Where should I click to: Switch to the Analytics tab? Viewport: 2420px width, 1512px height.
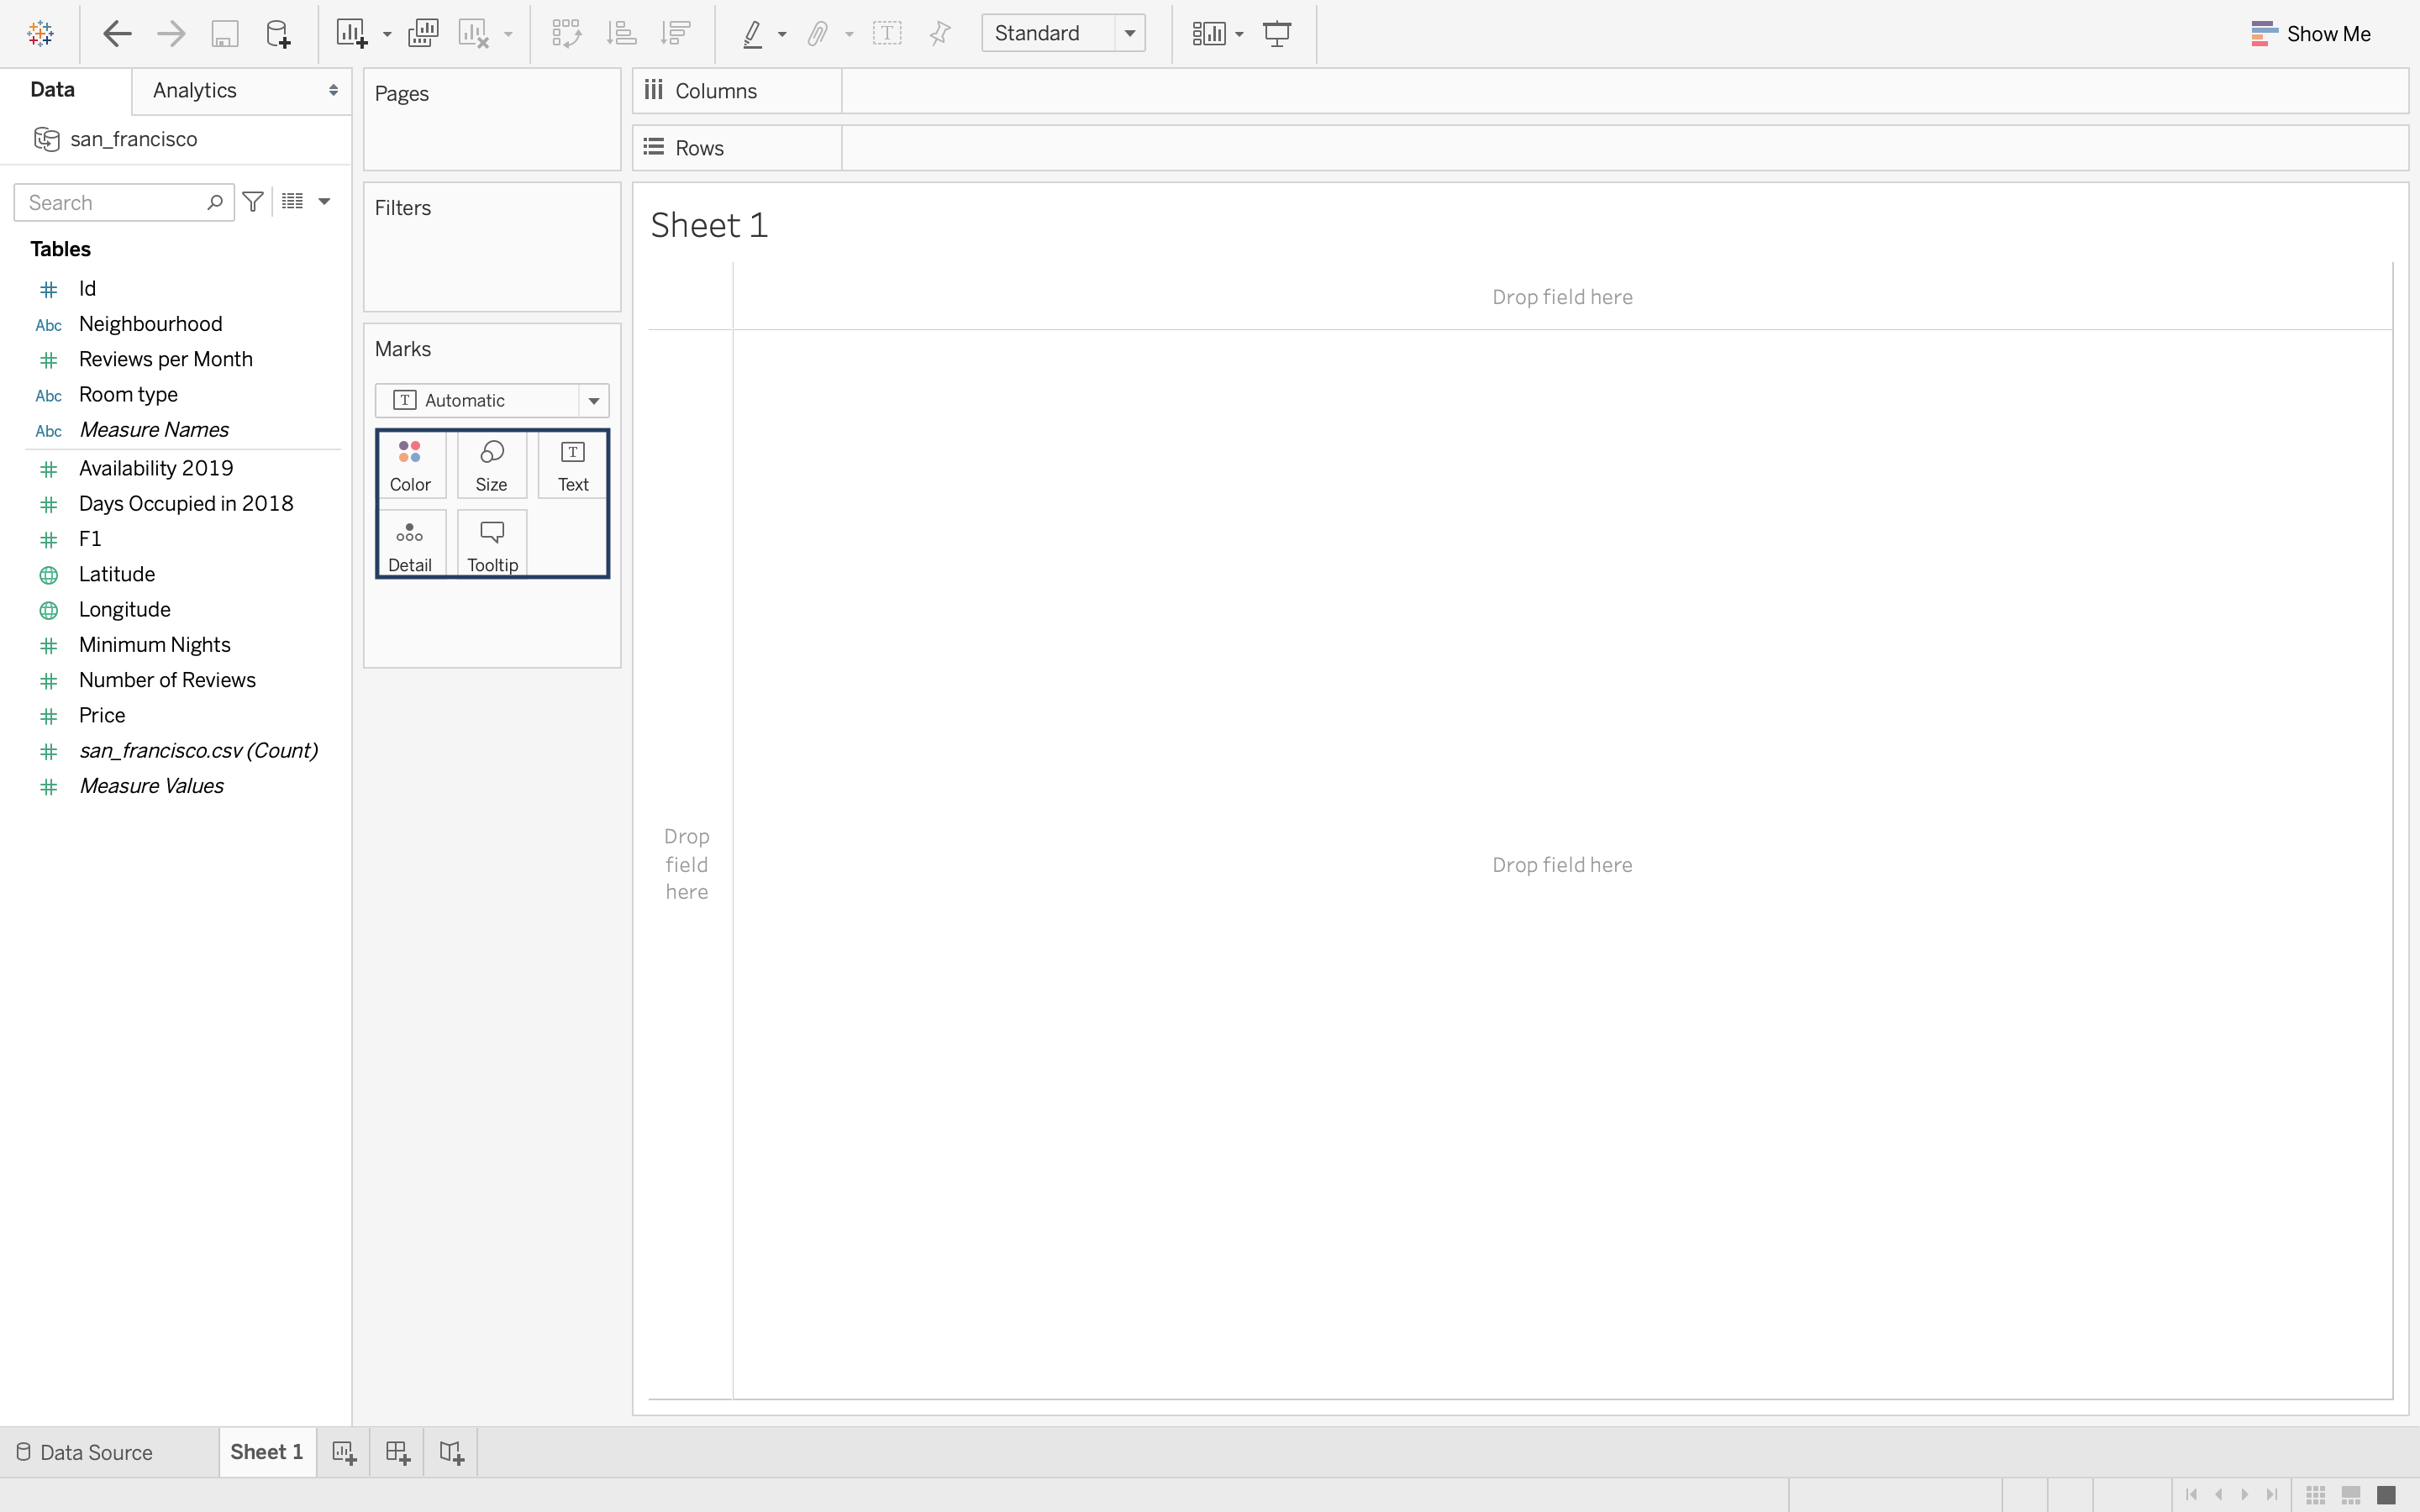pos(195,91)
